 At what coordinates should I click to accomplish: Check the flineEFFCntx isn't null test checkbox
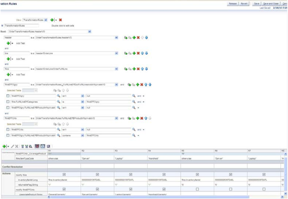pyautogui.click(x=8, y=129)
